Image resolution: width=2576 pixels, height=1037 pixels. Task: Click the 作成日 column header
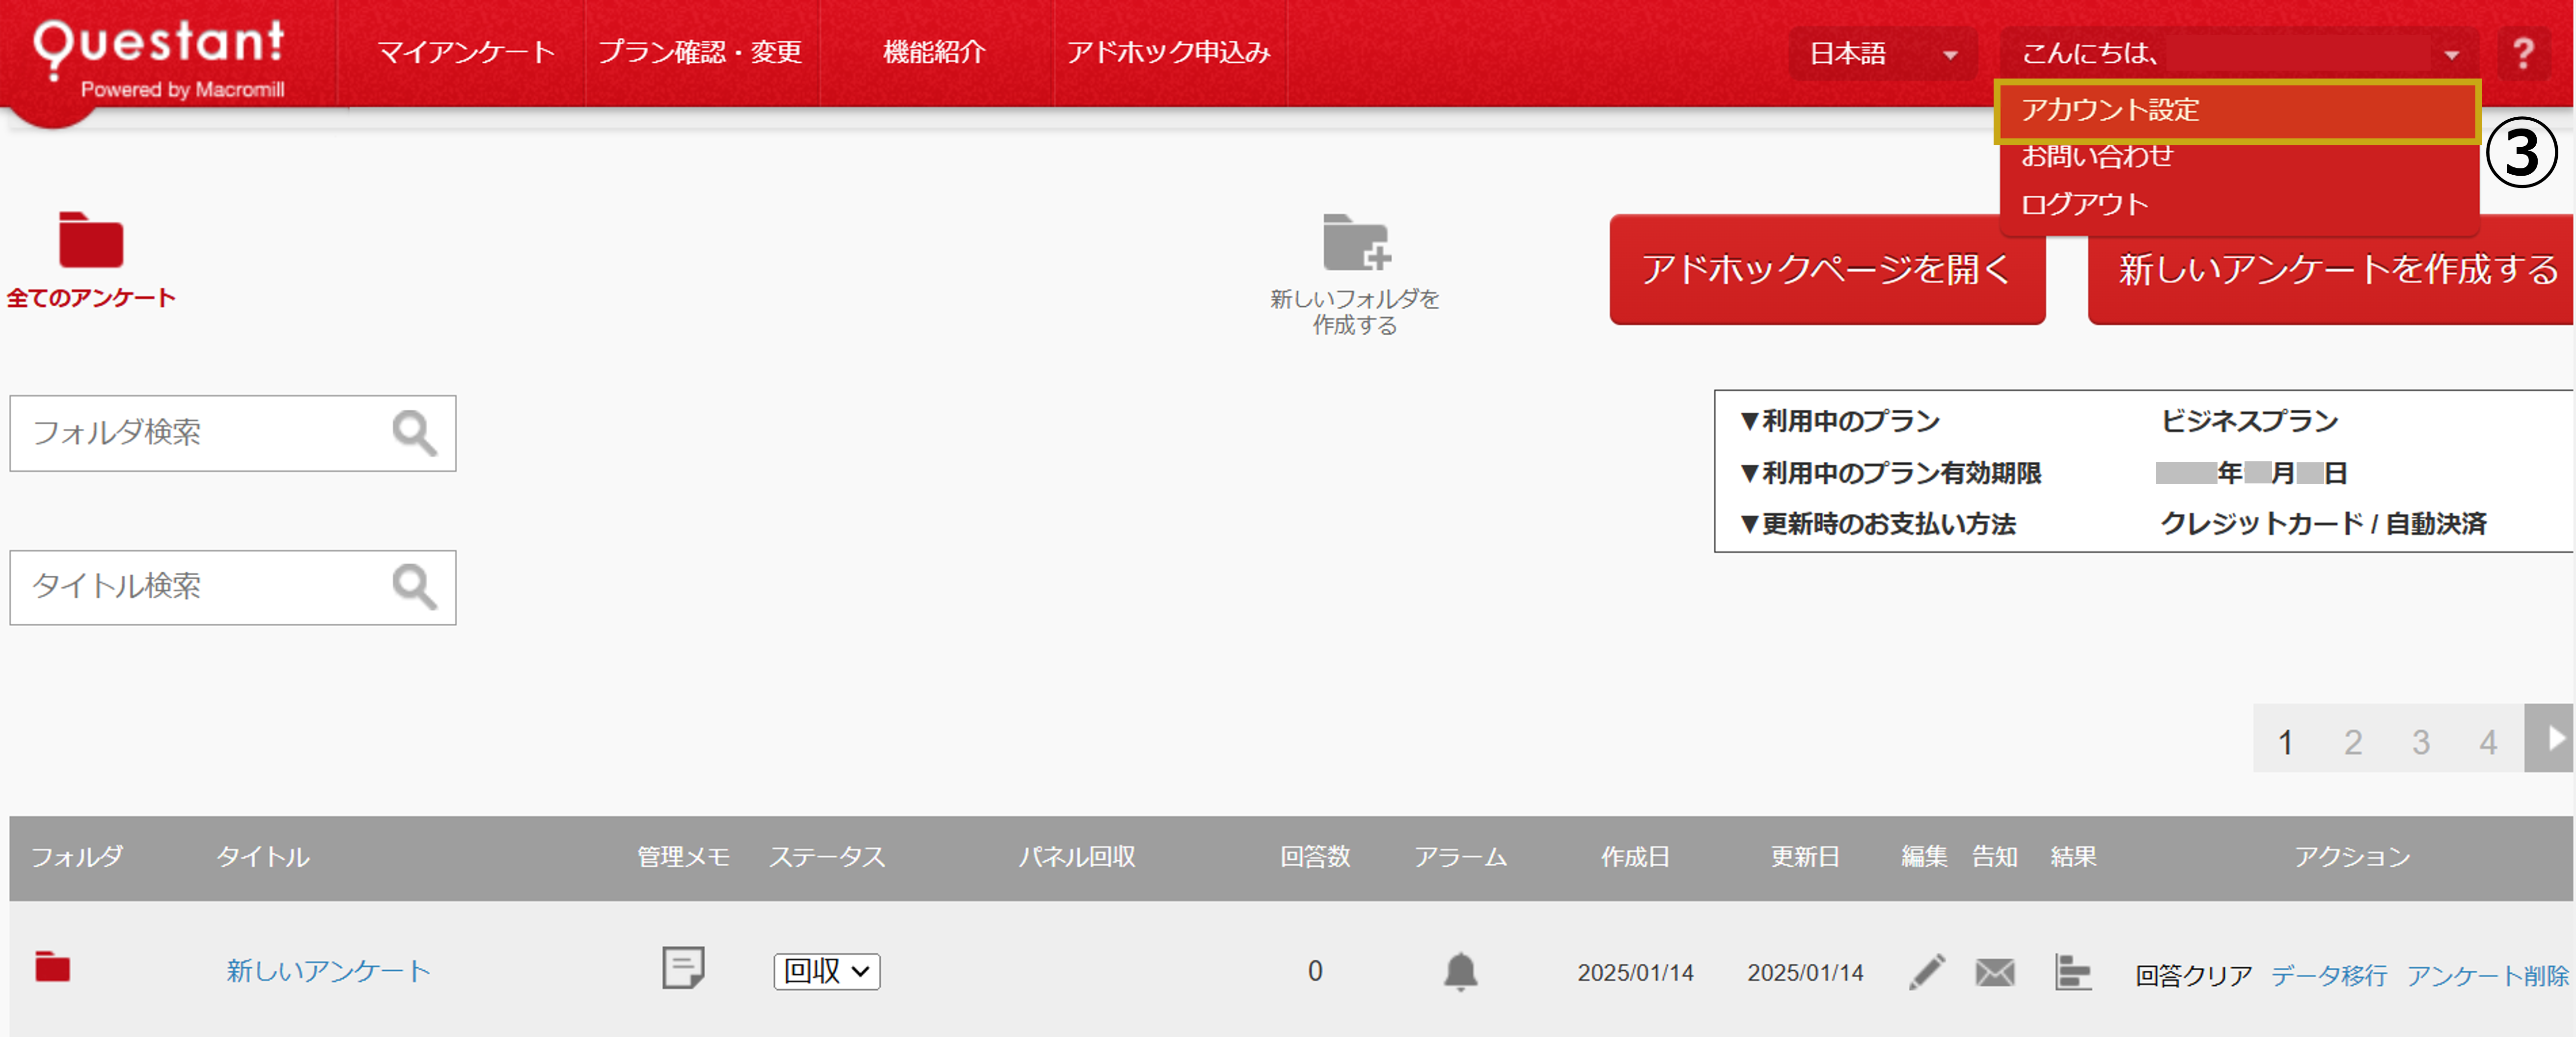coord(1635,856)
